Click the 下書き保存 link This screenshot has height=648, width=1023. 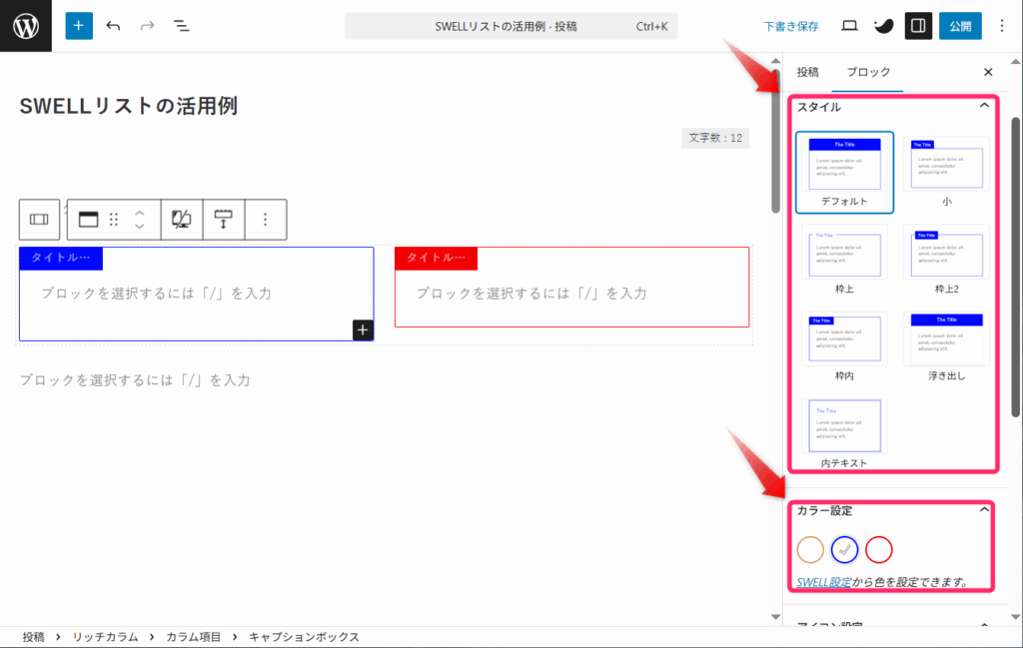point(791,26)
